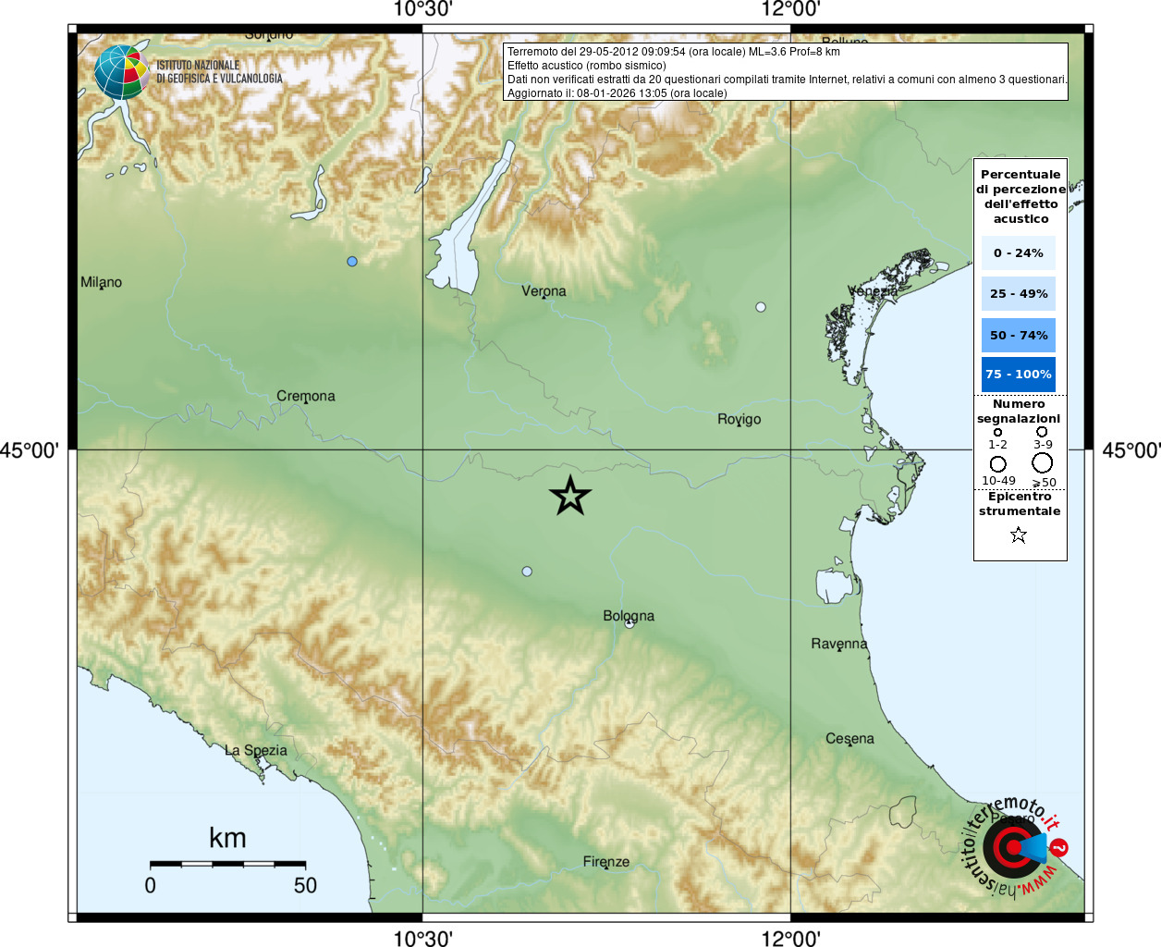Click the Epicentro strumentale legend heading

point(1020,504)
